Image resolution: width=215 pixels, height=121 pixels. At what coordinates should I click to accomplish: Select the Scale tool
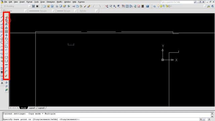pos(6,43)
